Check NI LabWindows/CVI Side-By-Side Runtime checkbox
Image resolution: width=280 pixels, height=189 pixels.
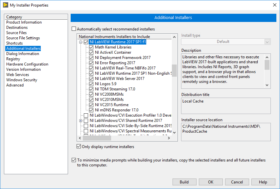pos(86,126)
